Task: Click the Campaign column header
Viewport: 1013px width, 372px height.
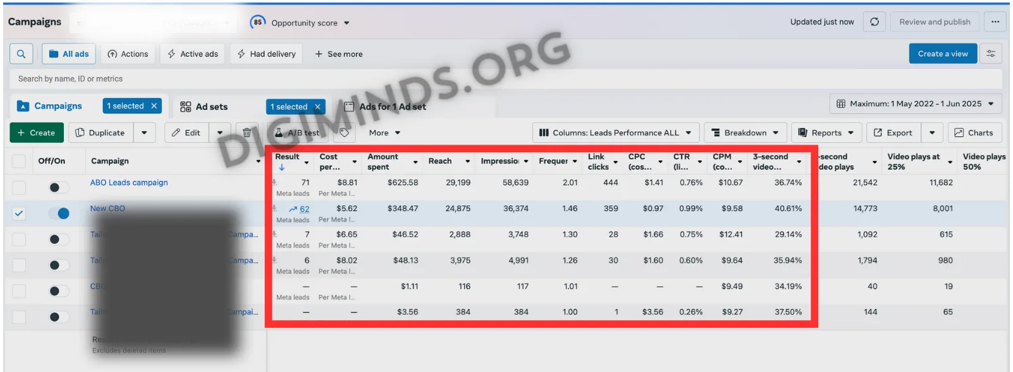Action: click(x=110, y=161)
